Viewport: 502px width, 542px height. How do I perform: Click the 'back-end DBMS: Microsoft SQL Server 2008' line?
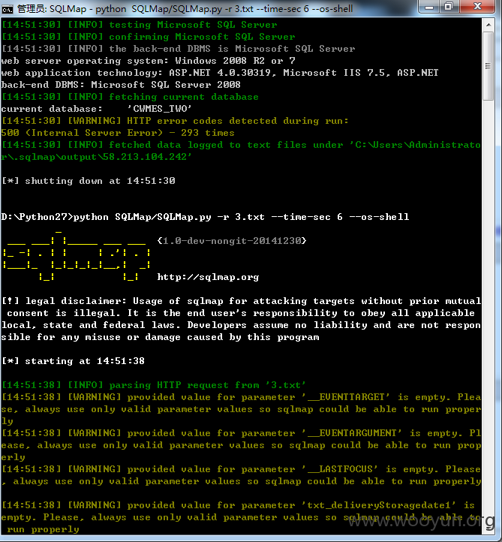tap(121, 85)
